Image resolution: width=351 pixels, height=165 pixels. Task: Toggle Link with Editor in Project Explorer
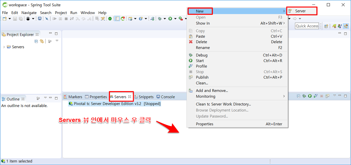(x=42, y=41)
